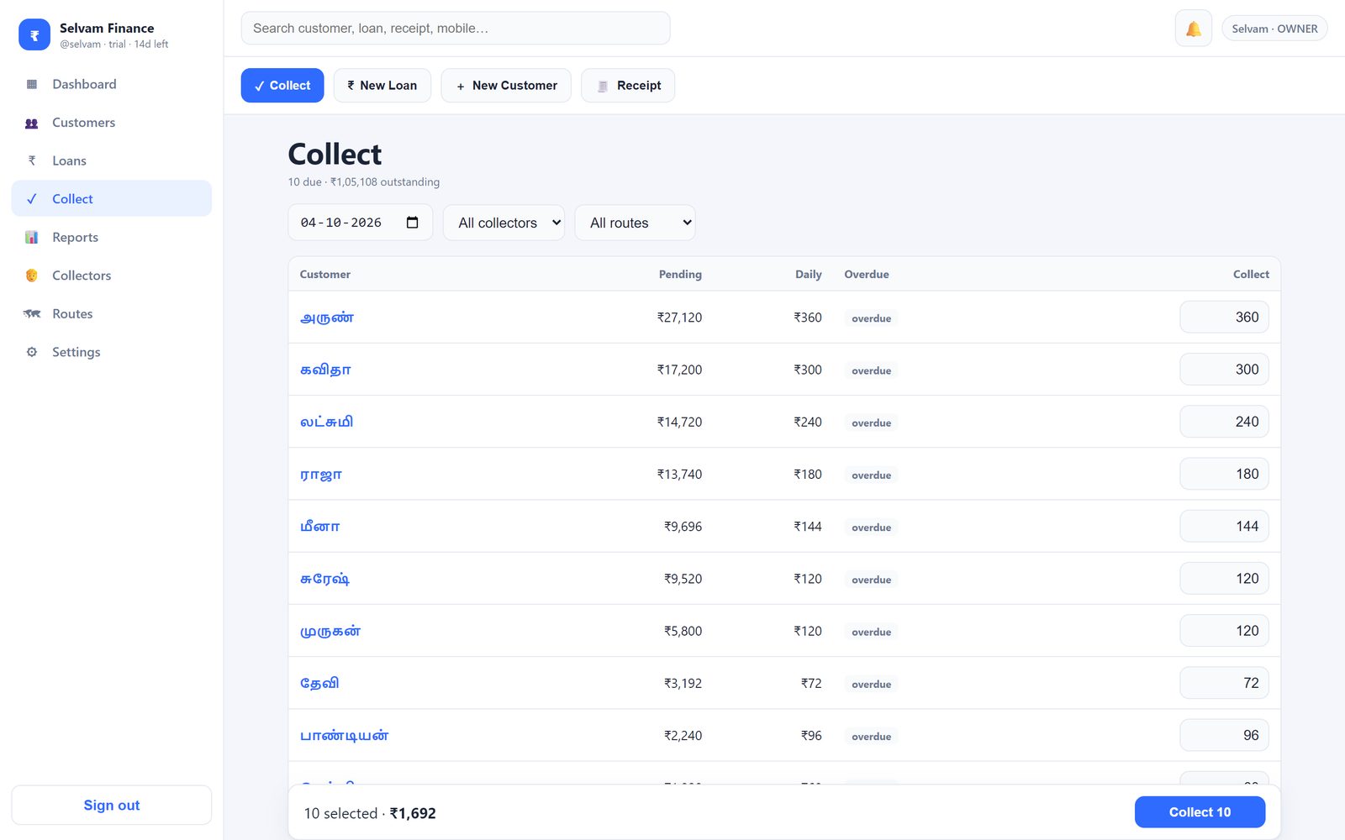
Task: Click the ₹1,692 selected total
Action: [413, 813]
